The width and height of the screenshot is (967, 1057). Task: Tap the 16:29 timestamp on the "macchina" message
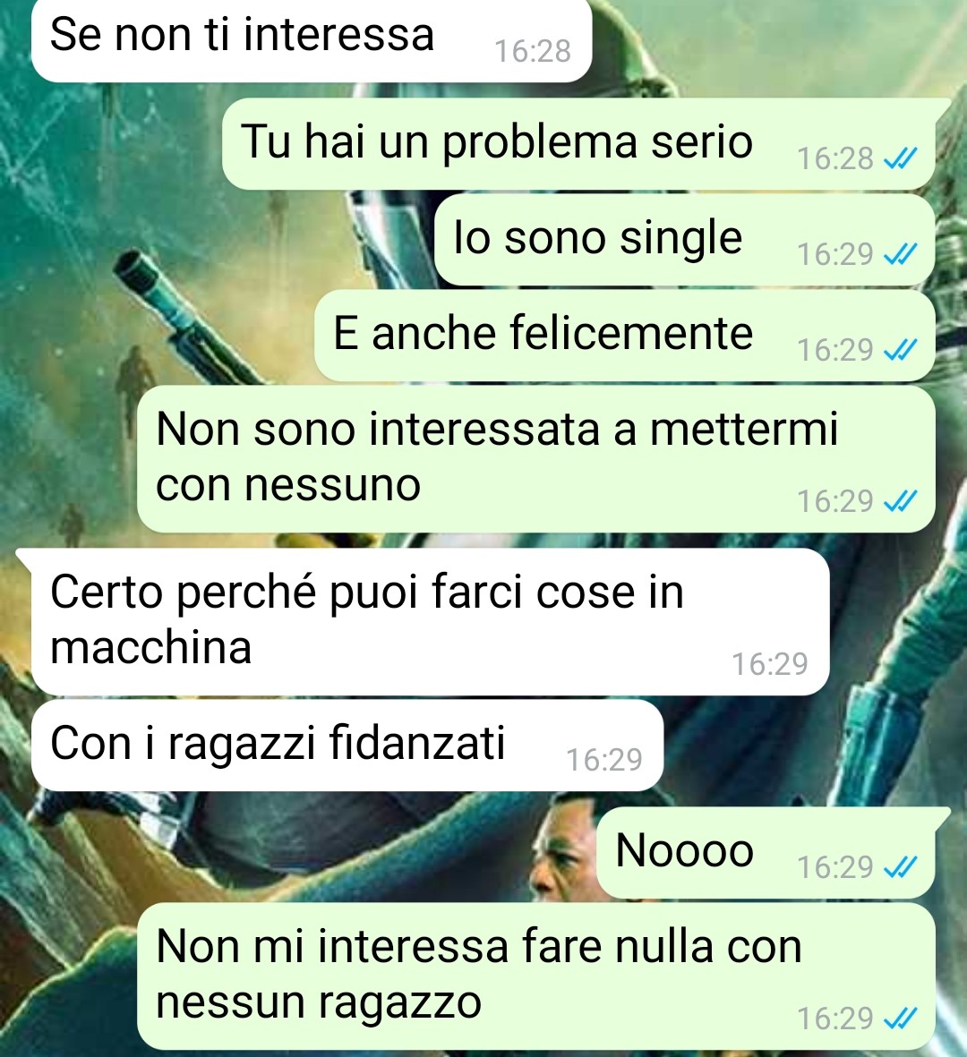click(x=770, y=664)
